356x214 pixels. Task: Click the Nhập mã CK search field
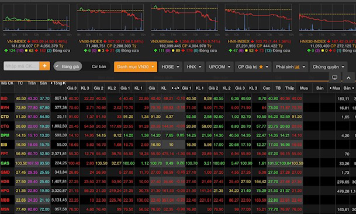pyautogui.click(x=22, y=66)
